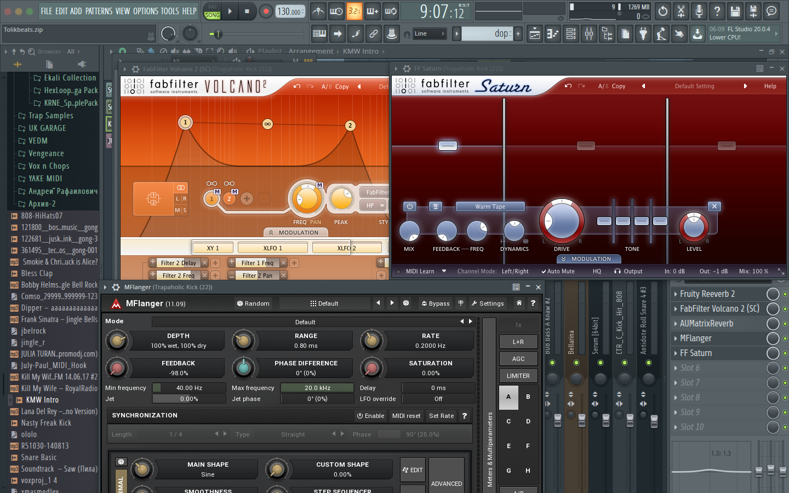789x493 pixels.
Task: Toggle typing keyboard to piano icon
Action: [x=319, y=34]
